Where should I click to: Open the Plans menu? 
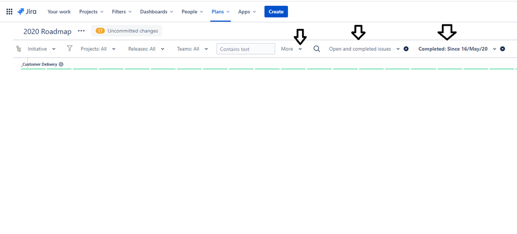tap(221, 11)
